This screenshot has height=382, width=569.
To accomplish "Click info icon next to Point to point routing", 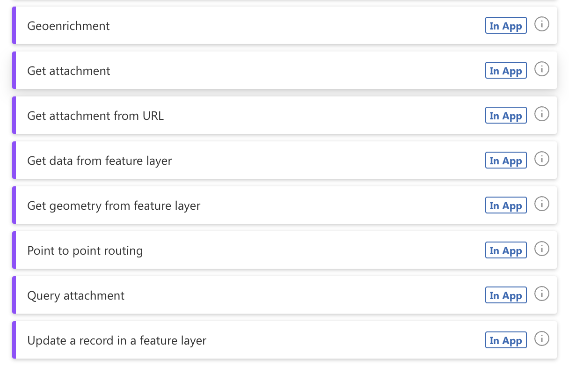I will point(542,249).
